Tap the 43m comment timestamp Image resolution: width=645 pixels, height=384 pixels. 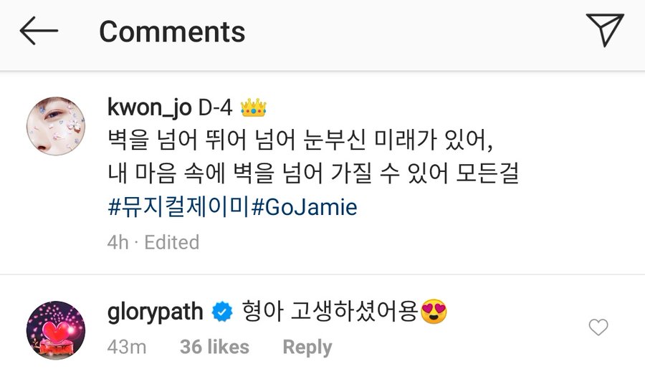click(x=127, y=347)
